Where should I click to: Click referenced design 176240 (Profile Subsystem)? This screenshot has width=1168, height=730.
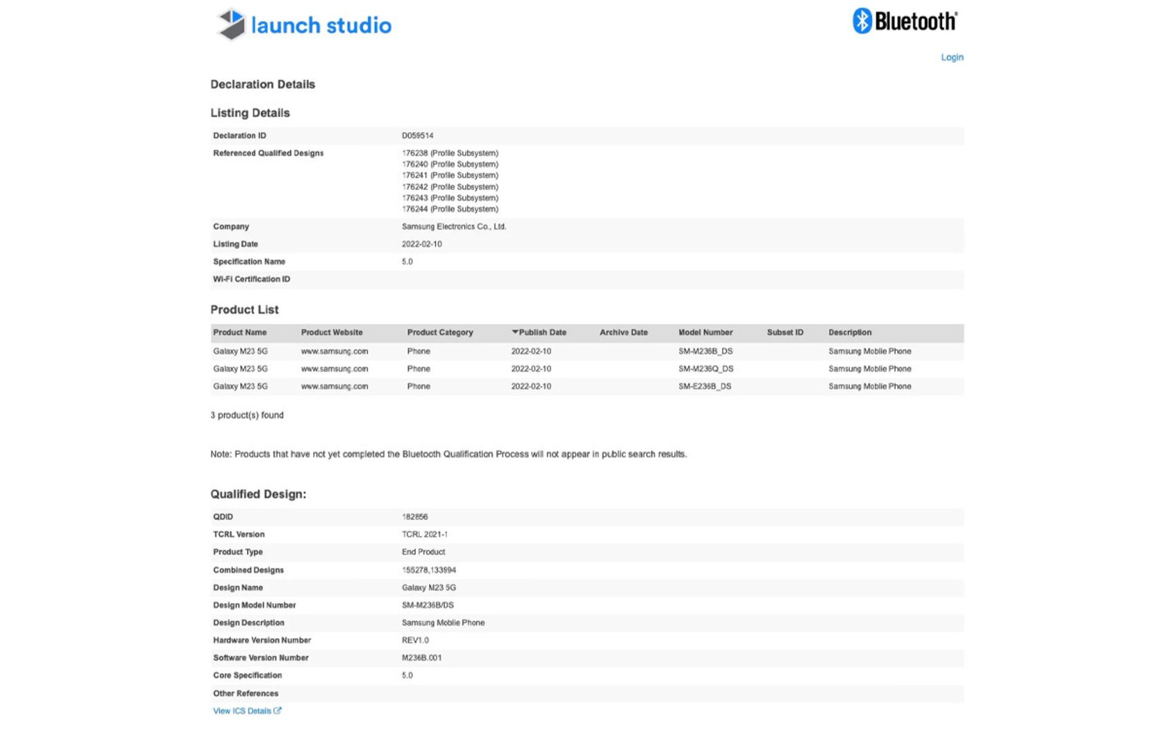tap(450, 164)
